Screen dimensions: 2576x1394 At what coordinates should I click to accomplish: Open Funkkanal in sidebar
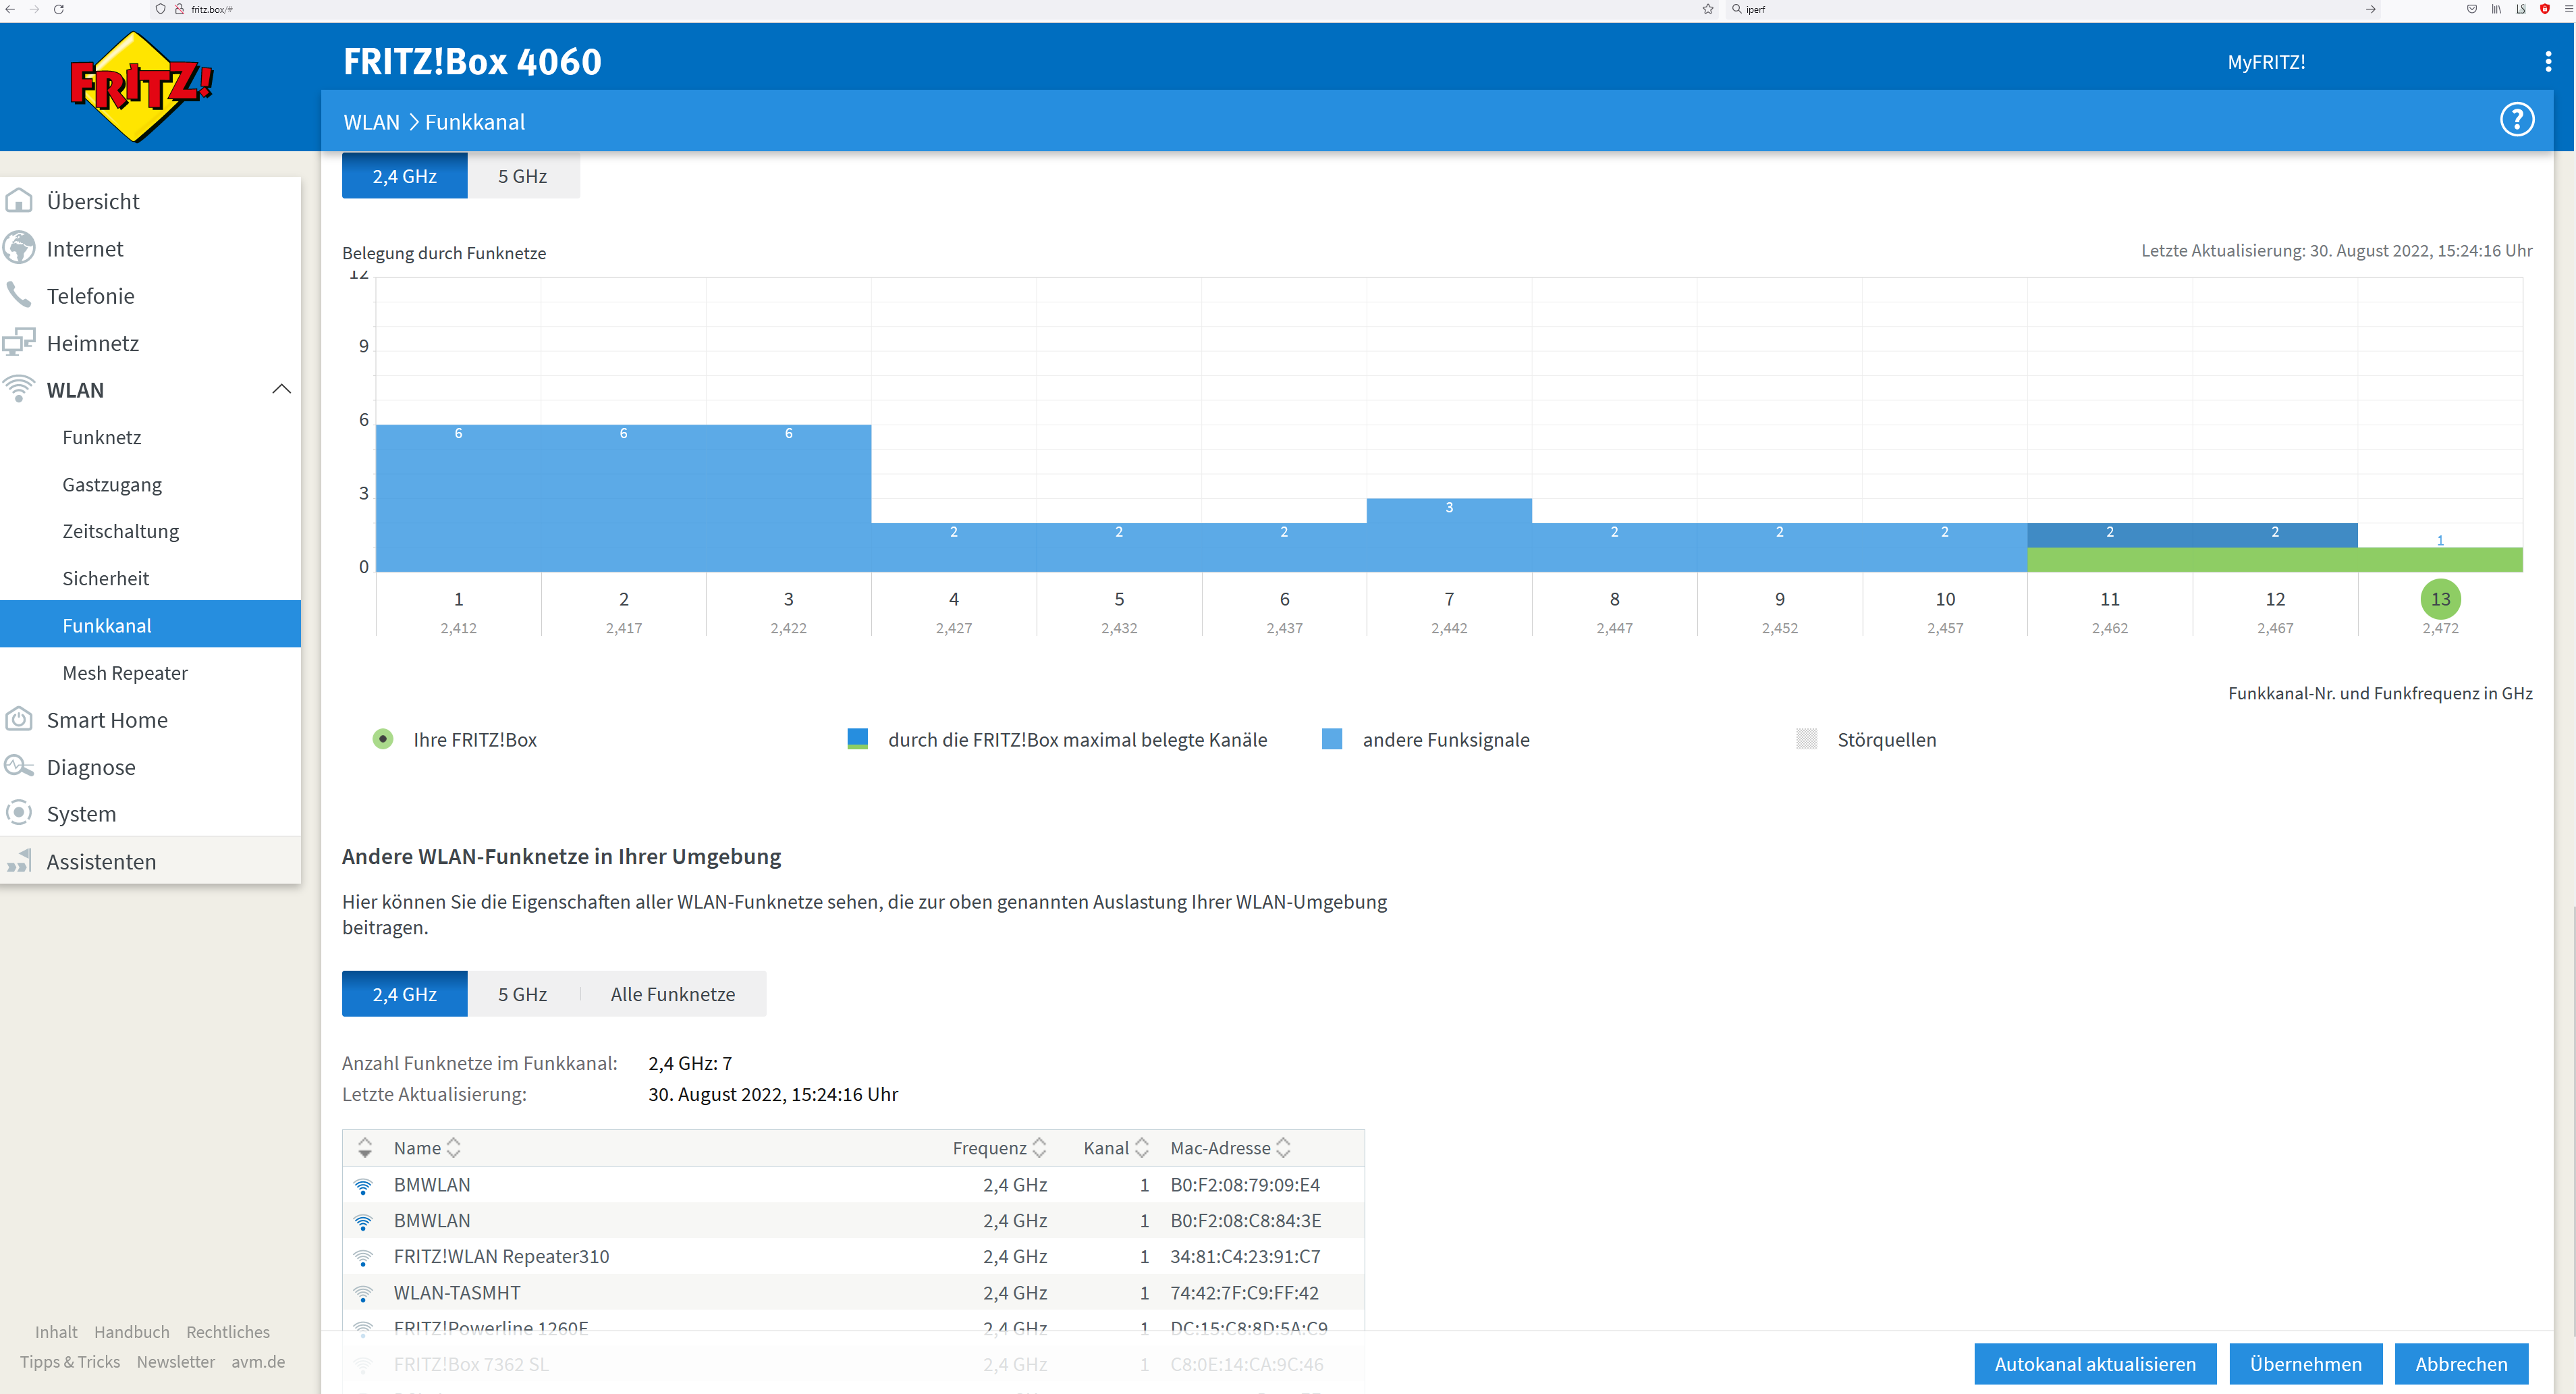click(150, 625)
